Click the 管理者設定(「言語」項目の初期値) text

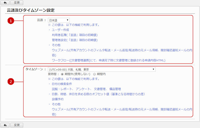point(75,40)
